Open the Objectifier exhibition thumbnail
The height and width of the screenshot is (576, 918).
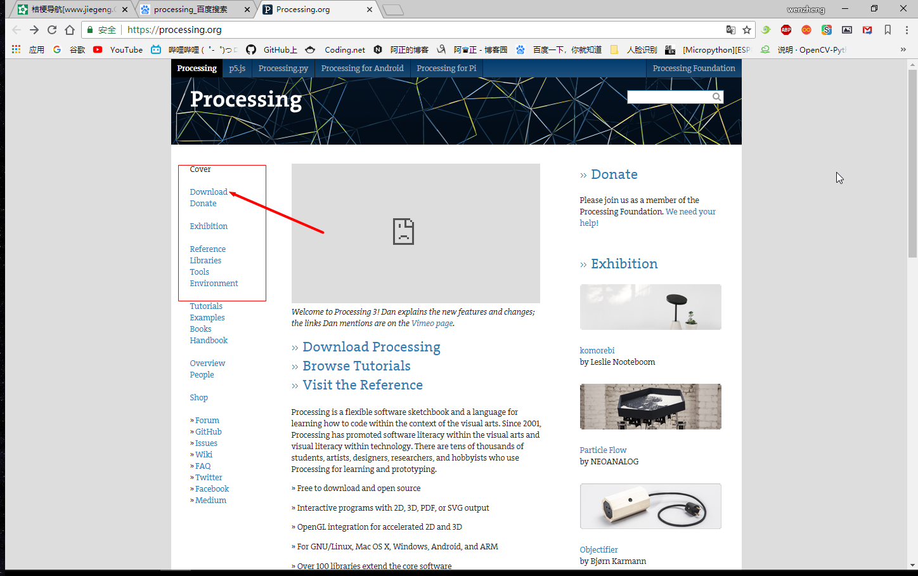(650, 506)
